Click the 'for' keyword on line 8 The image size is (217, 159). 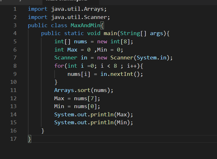click(59, 66)
